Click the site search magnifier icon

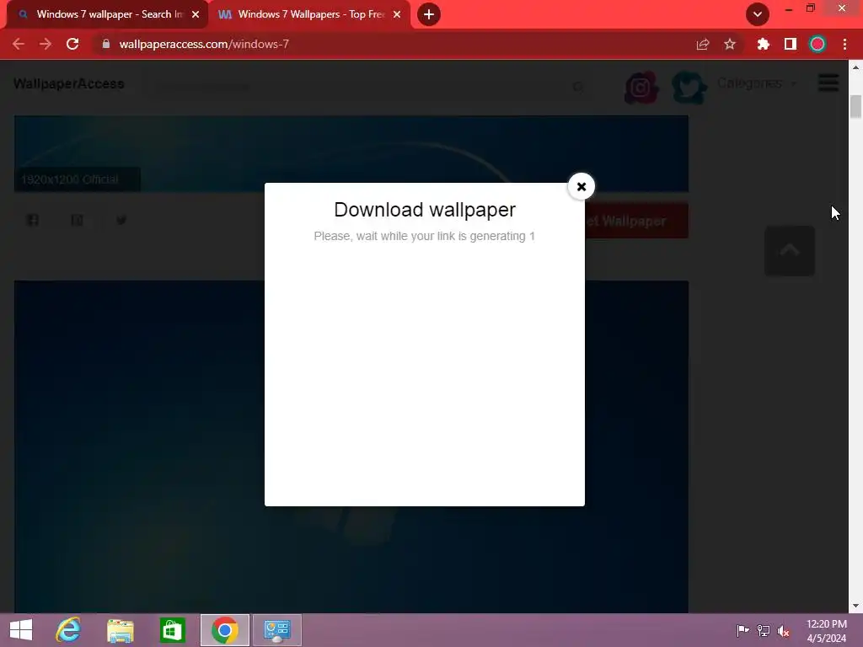578,87
